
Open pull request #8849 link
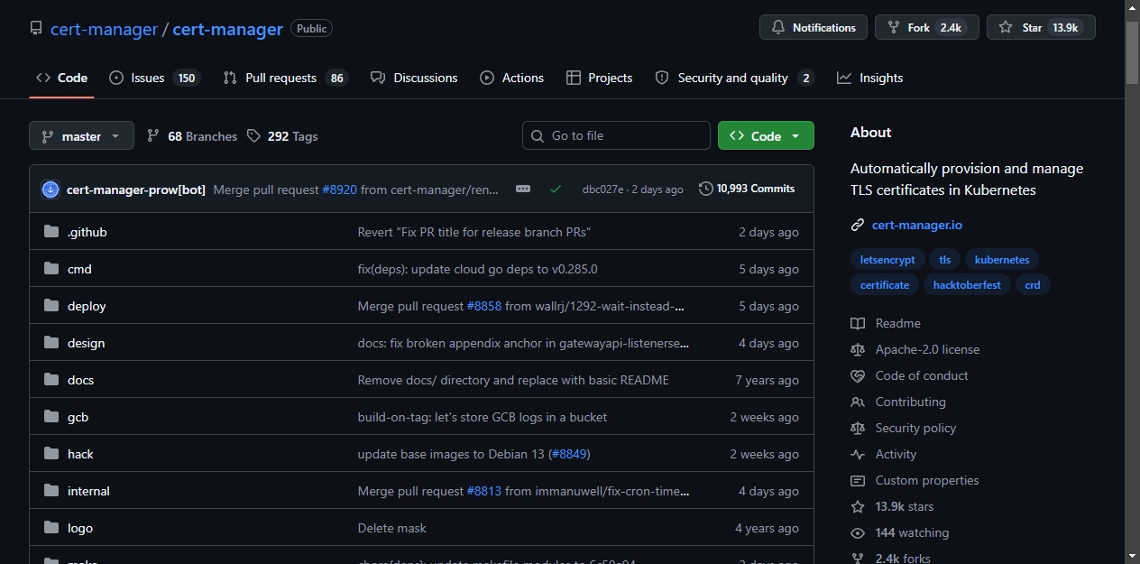569,454
